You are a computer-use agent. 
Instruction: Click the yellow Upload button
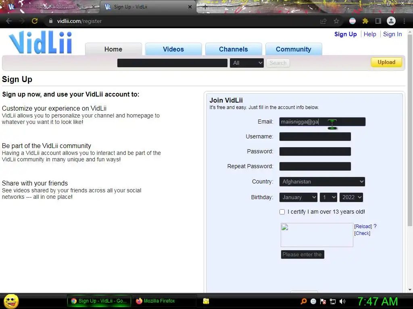click(x=386, y=62)
